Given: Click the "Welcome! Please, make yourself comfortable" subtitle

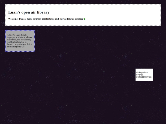Looking at the screenshot, I should (45, 19).
